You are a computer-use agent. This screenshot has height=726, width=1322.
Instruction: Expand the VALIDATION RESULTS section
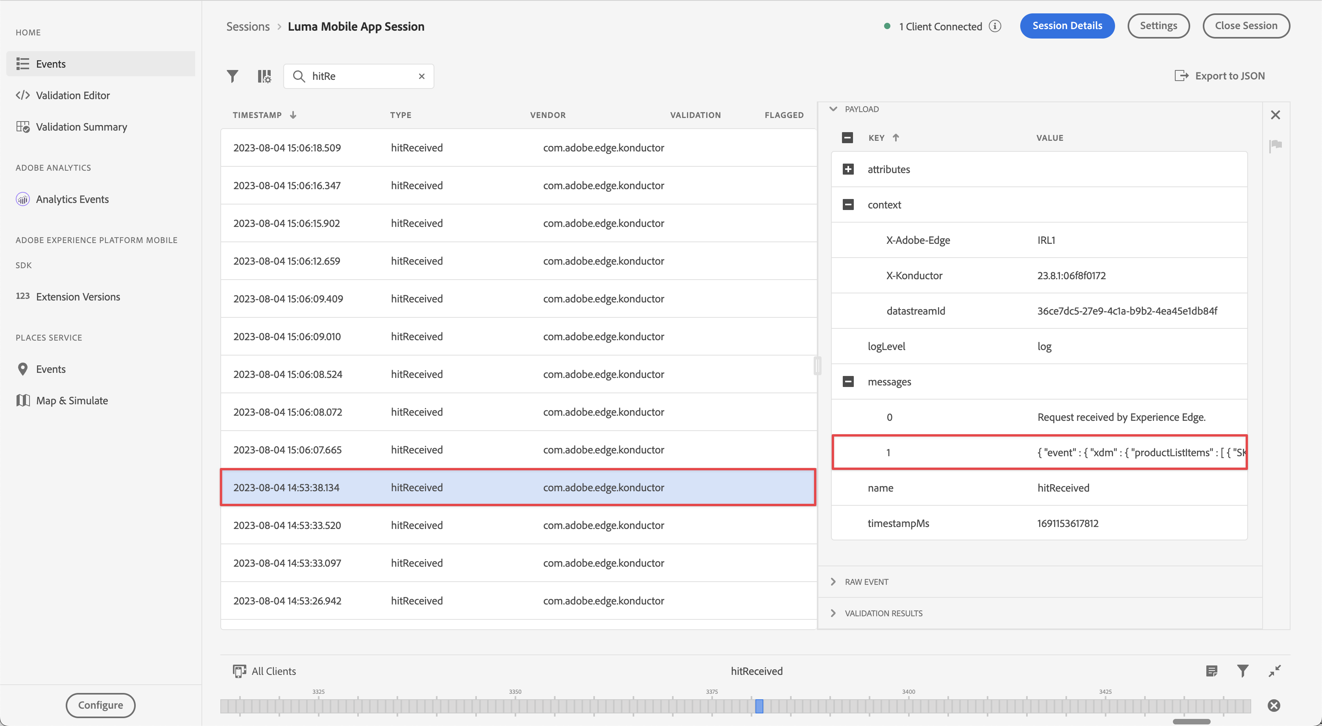click(x=883, y=613)
